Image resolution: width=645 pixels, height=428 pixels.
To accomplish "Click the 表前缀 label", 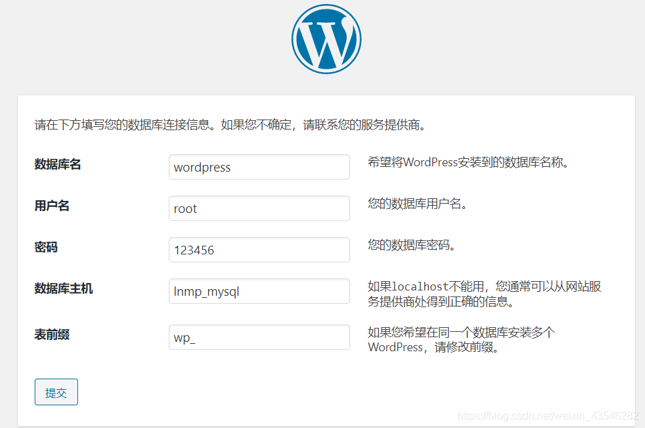I will (52, 335).
